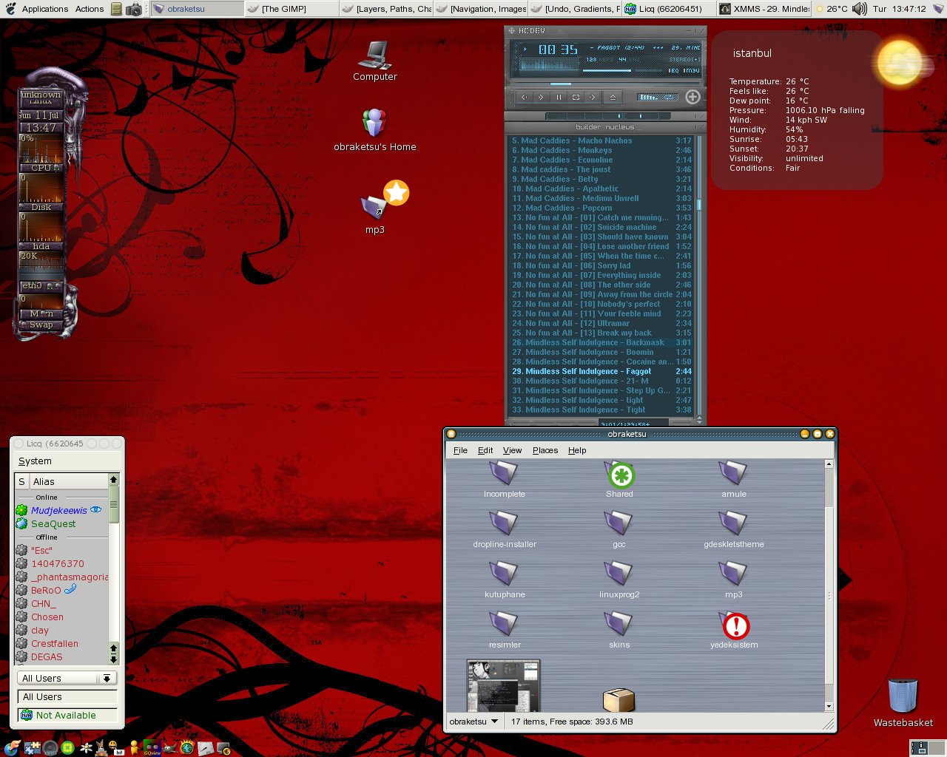Launch GQview from the bottom panel
The width and height of the screenshot is (947, 757).
pyautogui.click(x=152, y=748)
